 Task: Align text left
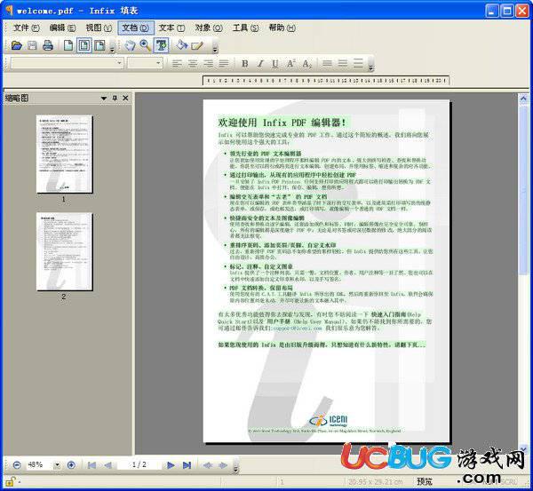click(177, 63)
